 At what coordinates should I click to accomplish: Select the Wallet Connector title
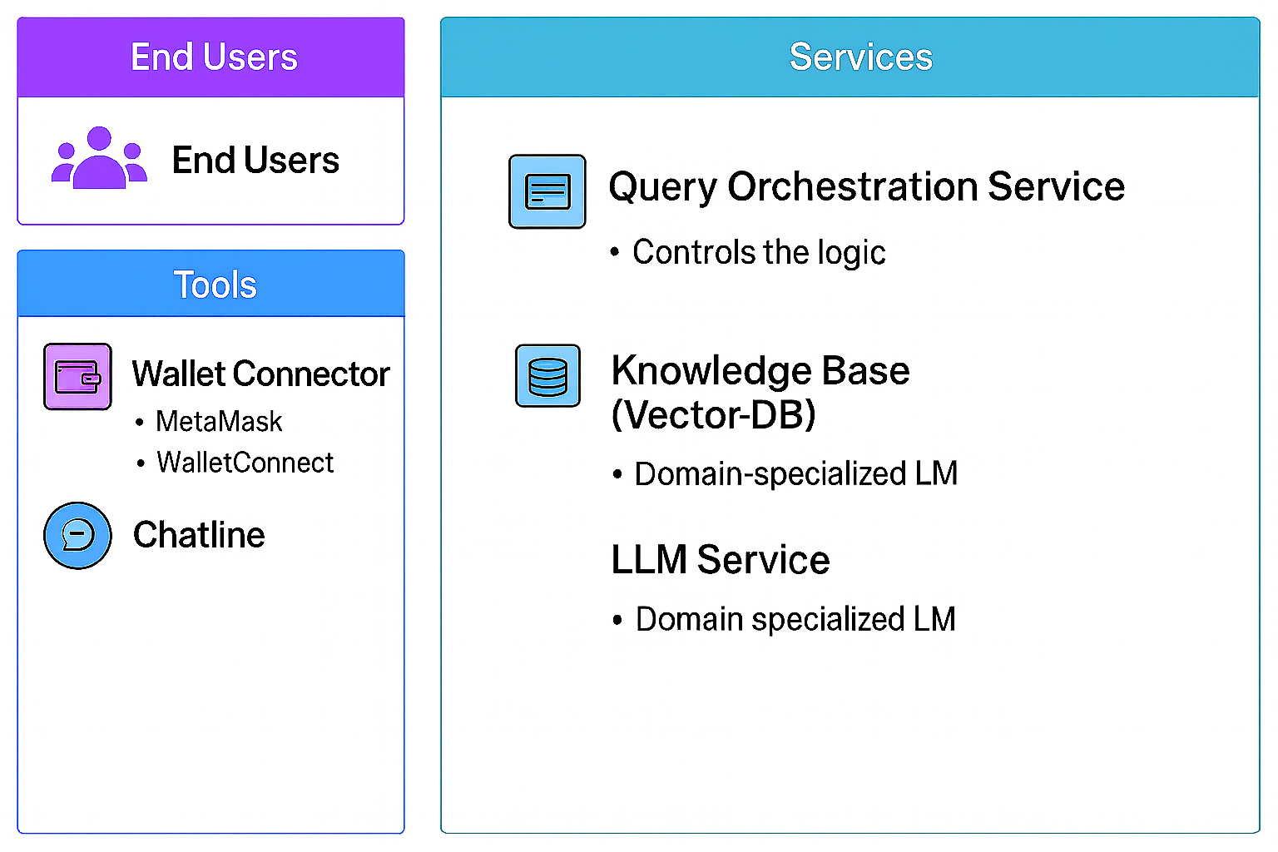pyautogui.click(x=260, y=374)
